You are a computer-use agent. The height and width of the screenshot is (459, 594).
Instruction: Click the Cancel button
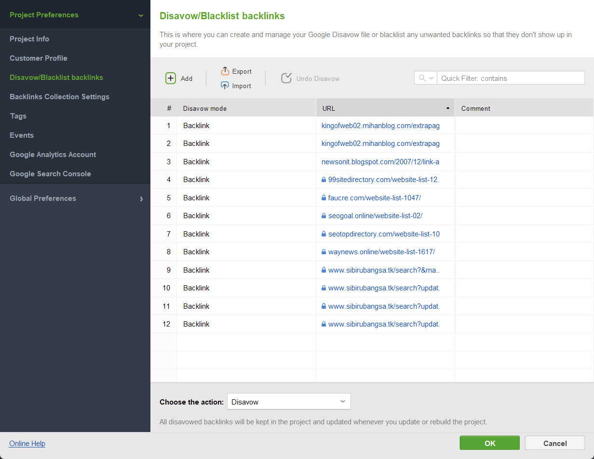coord(554,443)
